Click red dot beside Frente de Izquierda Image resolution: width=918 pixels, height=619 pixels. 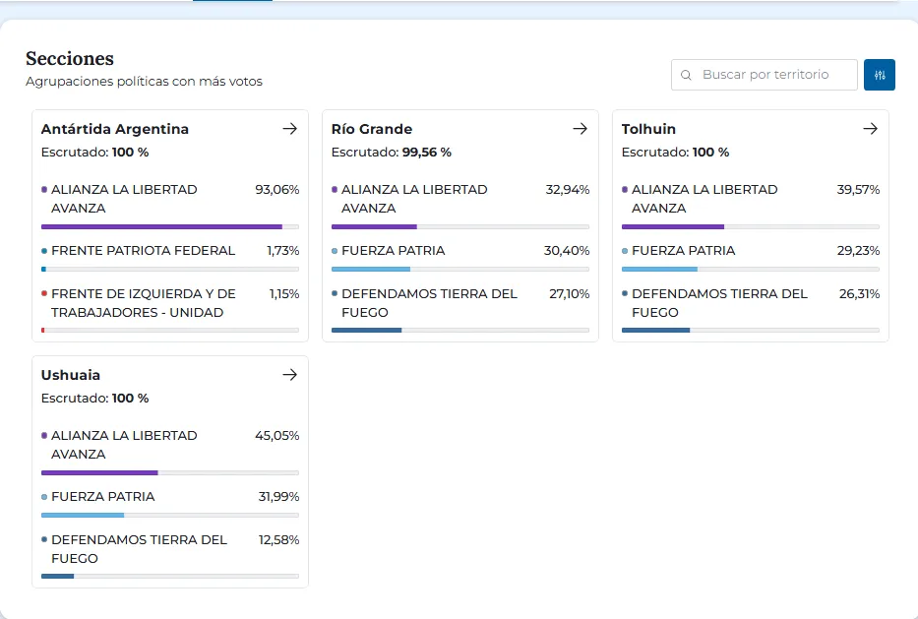pos(44,293)
